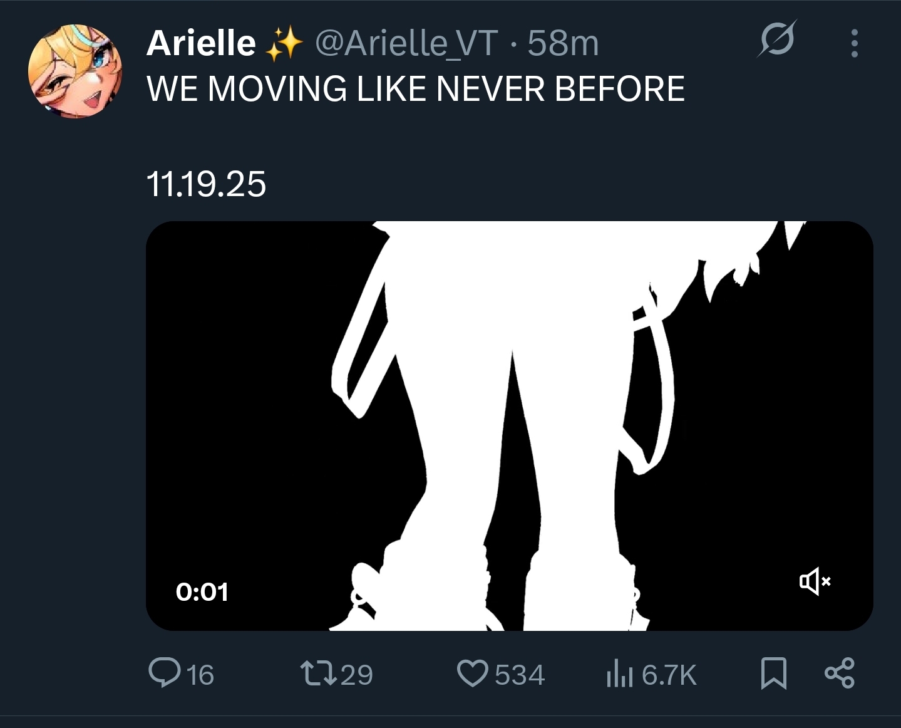The image size is (901, 728).
Task: Bookmark the post with the bookmark icon
Action: [x=773, y=673]
